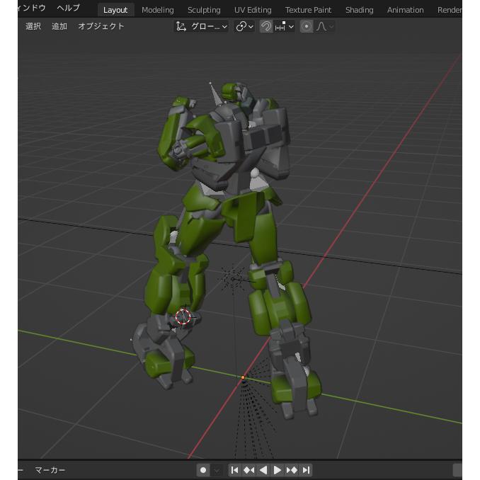This screenshot has width=480, height=480.
Task: Jump to the previous keyframe
Action: (x=249, y=470)
